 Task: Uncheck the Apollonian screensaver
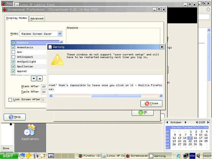(x=13, y=67)
